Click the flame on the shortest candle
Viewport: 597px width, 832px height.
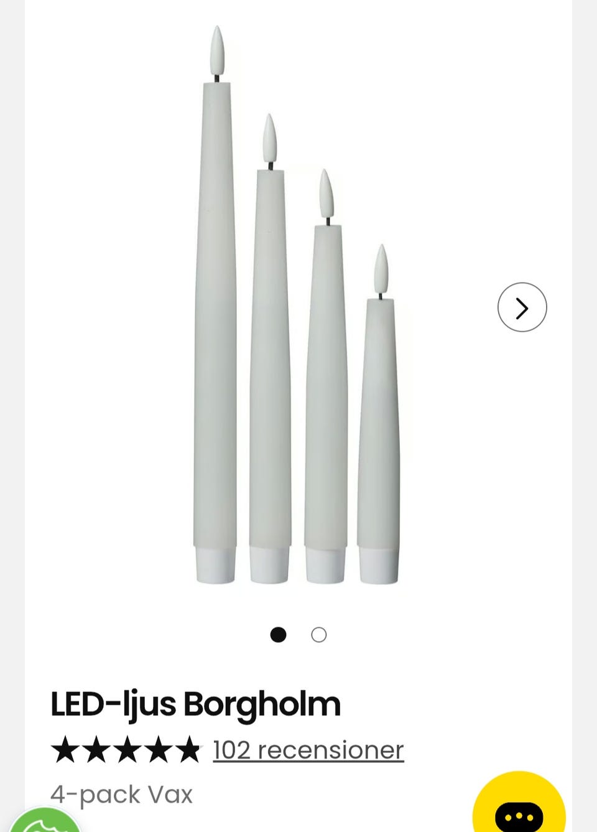tap(381, 269)
